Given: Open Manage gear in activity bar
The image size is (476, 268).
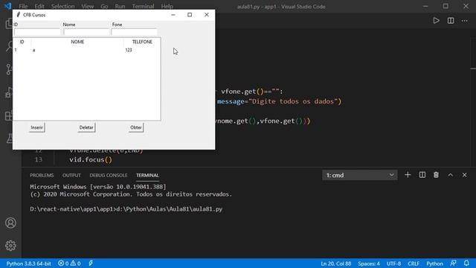Looking at the screenshot, I should 10,246.
